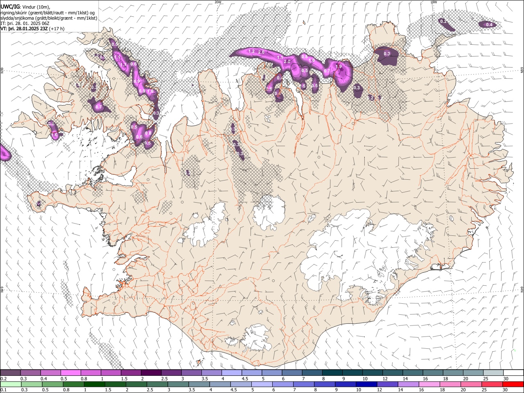Image resolution: width=524 pixels, height=393 pixels.
Task: Pick the dark teal 8–9 upper legend swatch
Action: pos(332,373)
